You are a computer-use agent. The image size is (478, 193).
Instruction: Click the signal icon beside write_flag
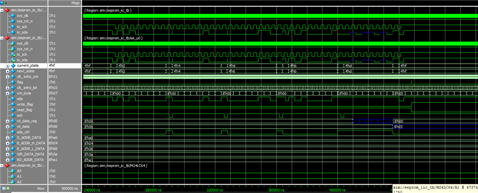click(x=13, y=104)
